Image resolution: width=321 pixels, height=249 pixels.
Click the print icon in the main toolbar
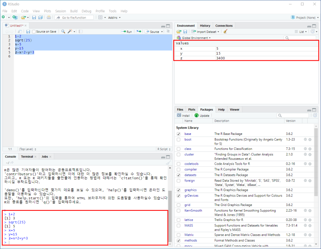click(x=49, y=18)
